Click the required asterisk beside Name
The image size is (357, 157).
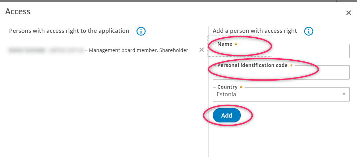[236, 44]
